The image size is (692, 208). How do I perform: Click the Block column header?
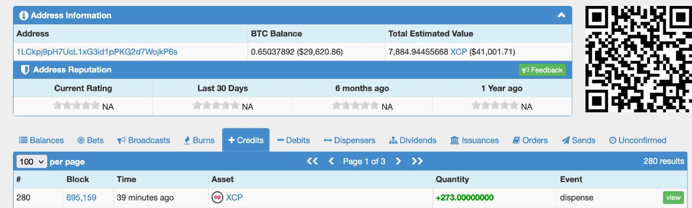pos(78,179)
